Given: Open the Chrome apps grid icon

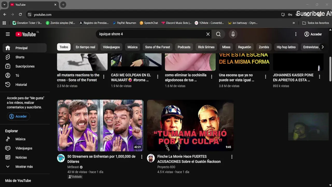Looking at the screenshot, I should point(4,23).
